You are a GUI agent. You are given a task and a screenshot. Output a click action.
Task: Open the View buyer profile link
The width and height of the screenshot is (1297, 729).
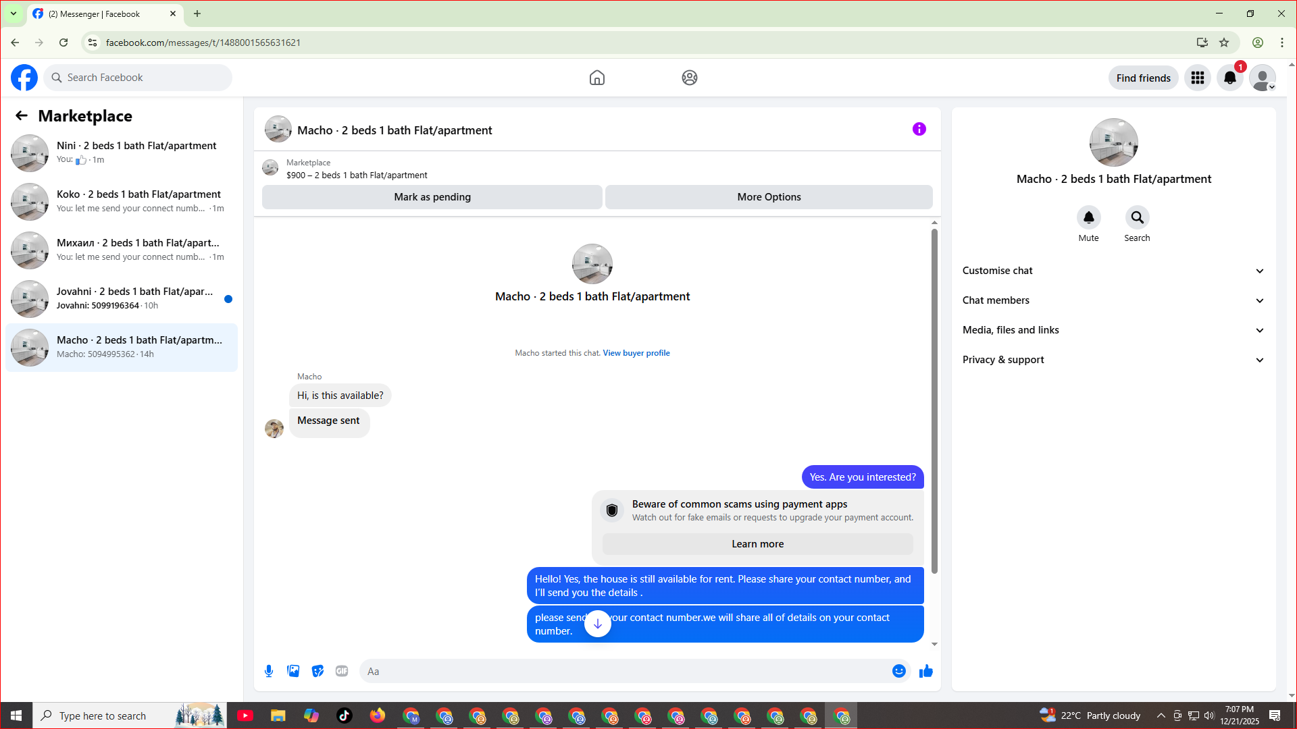(636, 353)
